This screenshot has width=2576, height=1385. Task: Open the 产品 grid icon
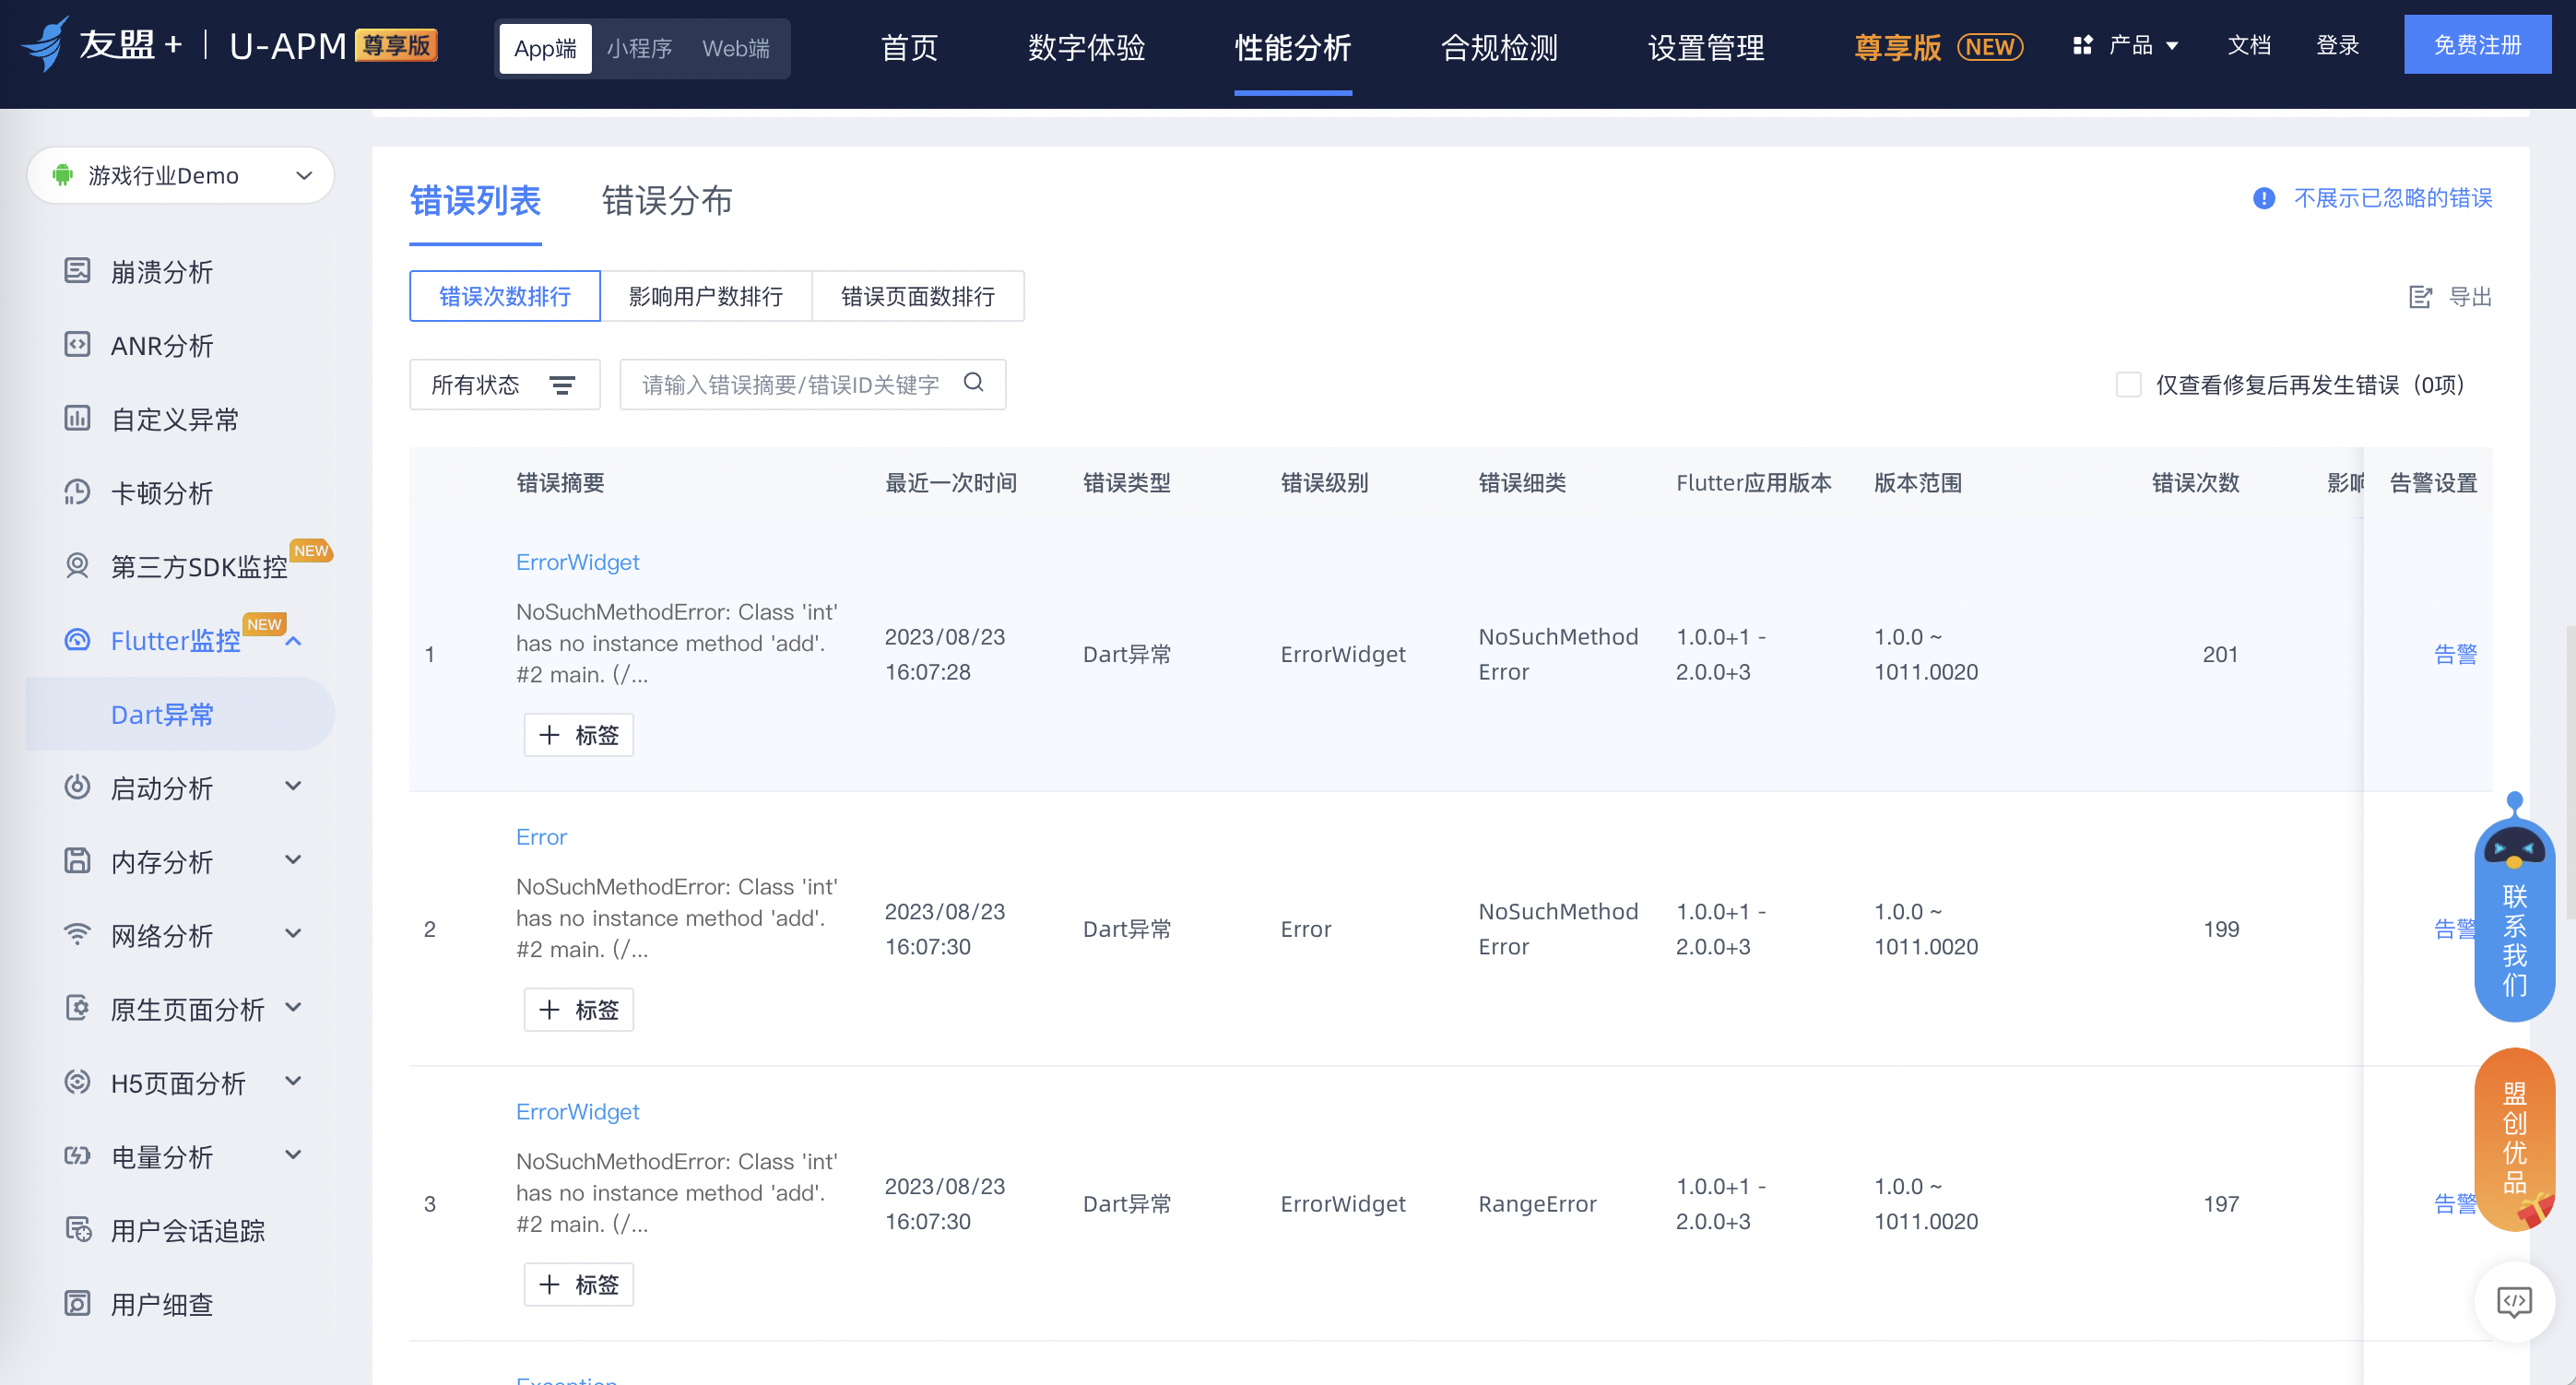coord(2083,45)
